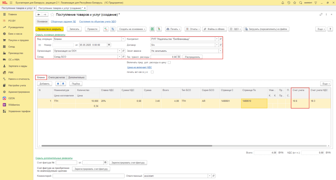Screen dimensions: 336x180
Task: Open the main hamburger menu
Action: (x=11, y=3)
